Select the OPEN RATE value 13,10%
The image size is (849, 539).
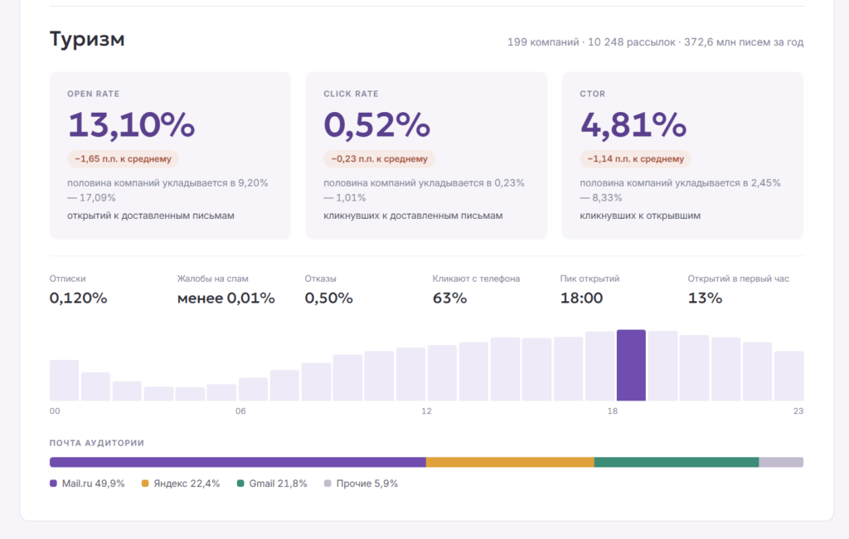(x=131, y=124)
